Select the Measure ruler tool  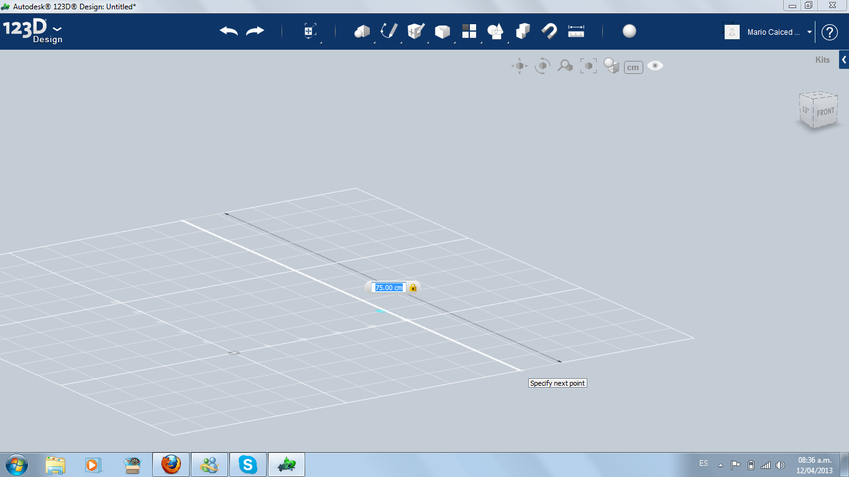click(576, 31)
